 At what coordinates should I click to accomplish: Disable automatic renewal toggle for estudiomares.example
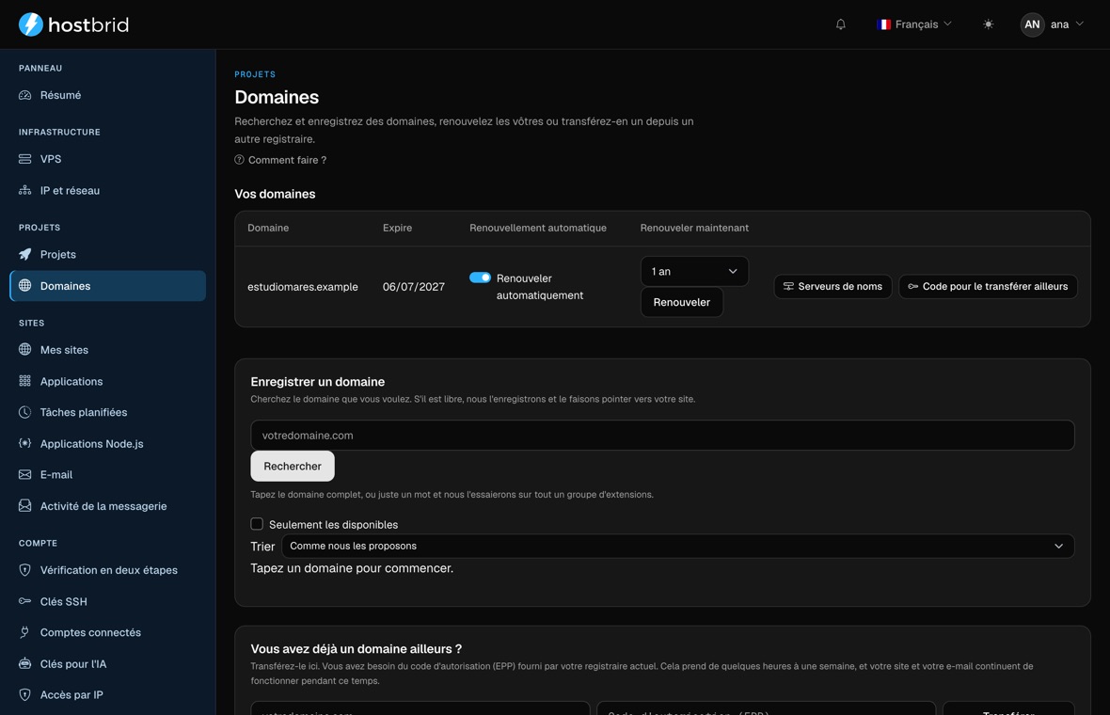point(480,278)
